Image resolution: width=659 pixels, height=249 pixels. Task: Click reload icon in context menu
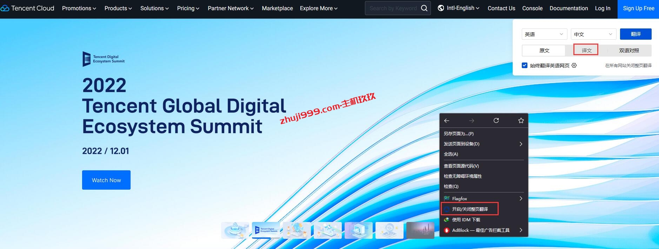pyautogui.click(x=496, y=120)
